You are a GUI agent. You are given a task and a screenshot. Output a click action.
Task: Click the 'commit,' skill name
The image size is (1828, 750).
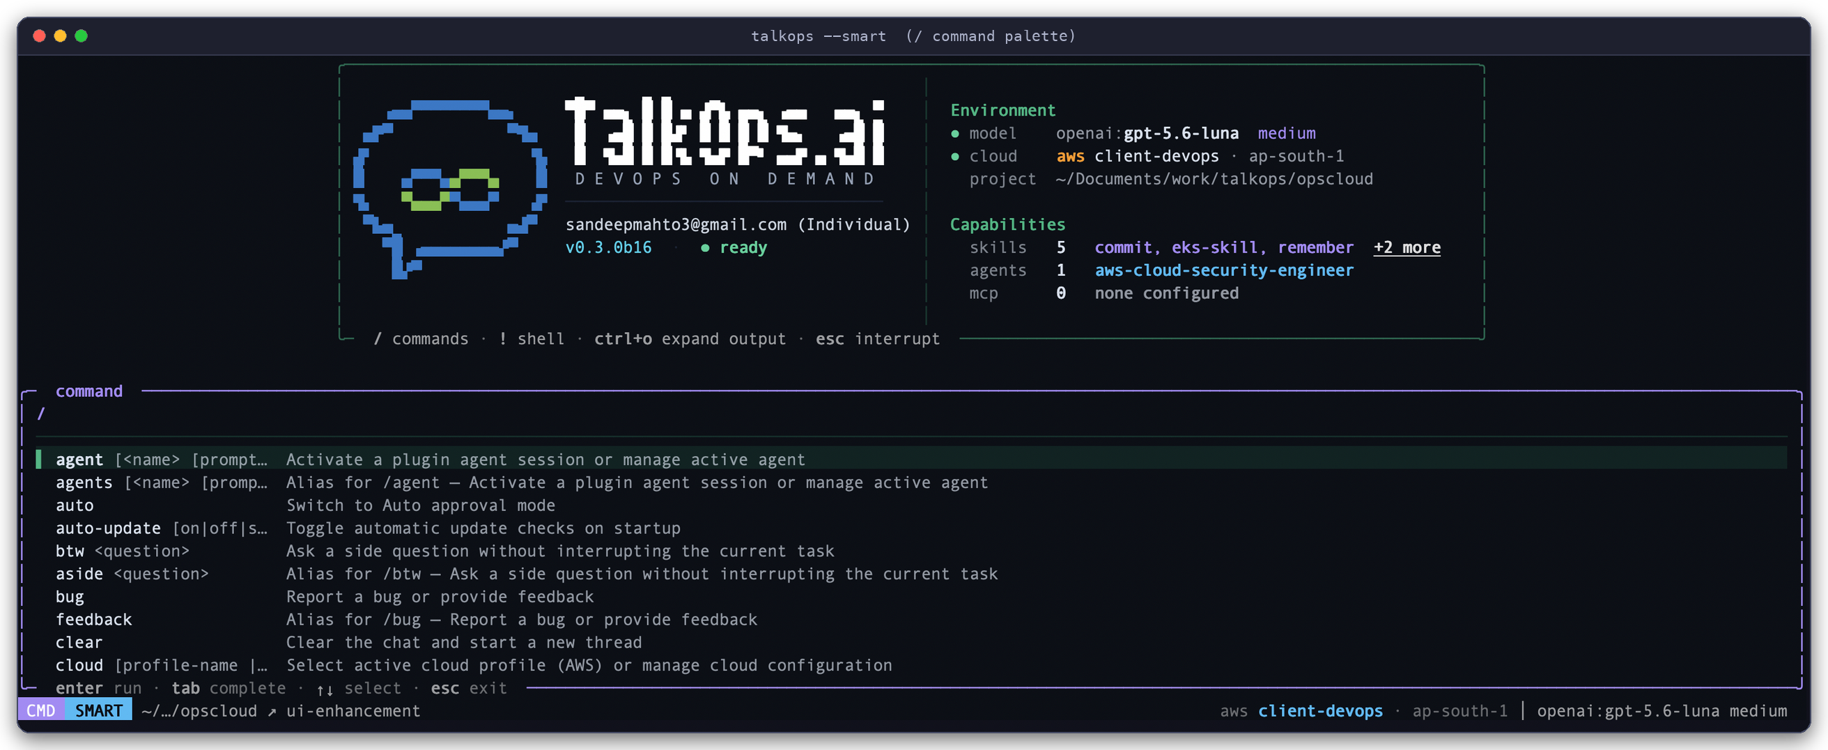coord(1127,248)
